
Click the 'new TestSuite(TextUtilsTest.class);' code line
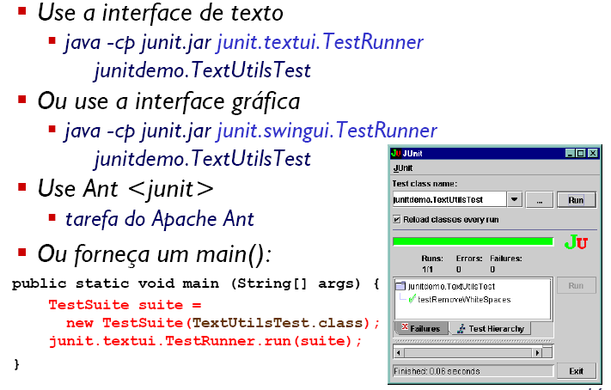(223, 323)
